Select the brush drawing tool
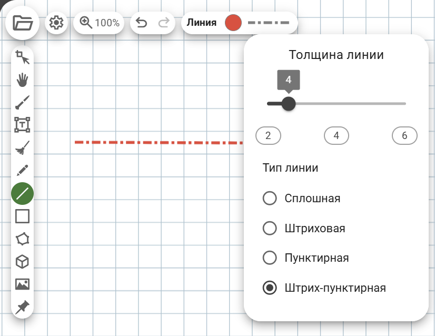Viewport: 435px width, 336px height. click(x=22, y=102)
